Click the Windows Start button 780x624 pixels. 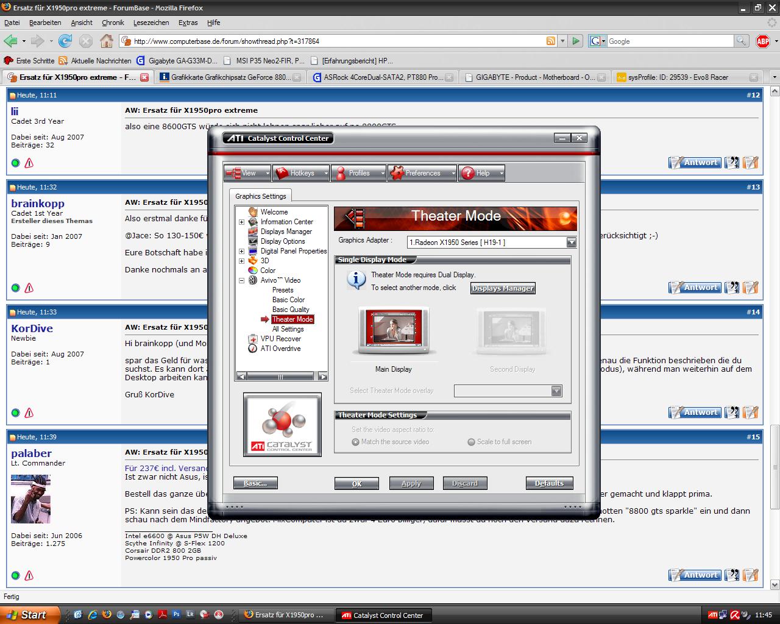tap(30, 615)
